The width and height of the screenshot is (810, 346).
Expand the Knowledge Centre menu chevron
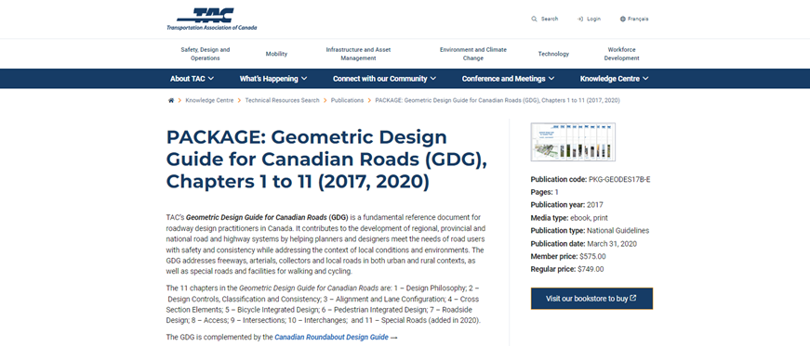point(645,79)
